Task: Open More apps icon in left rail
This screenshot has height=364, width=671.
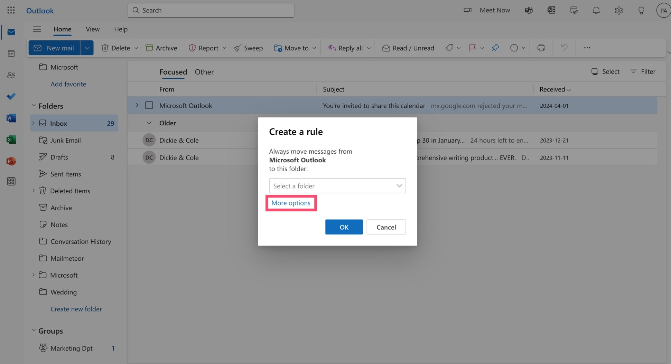Action: pyautogui.click(x=11, y=181)
